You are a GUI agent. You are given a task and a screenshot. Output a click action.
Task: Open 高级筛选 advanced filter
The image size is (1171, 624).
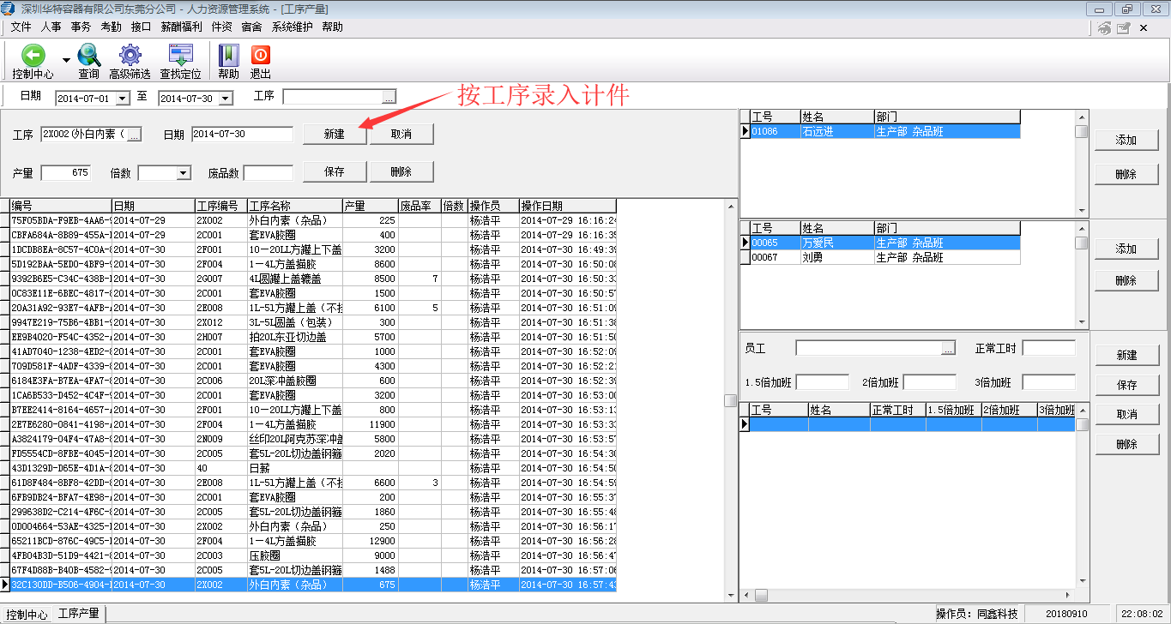coord(130,56)
